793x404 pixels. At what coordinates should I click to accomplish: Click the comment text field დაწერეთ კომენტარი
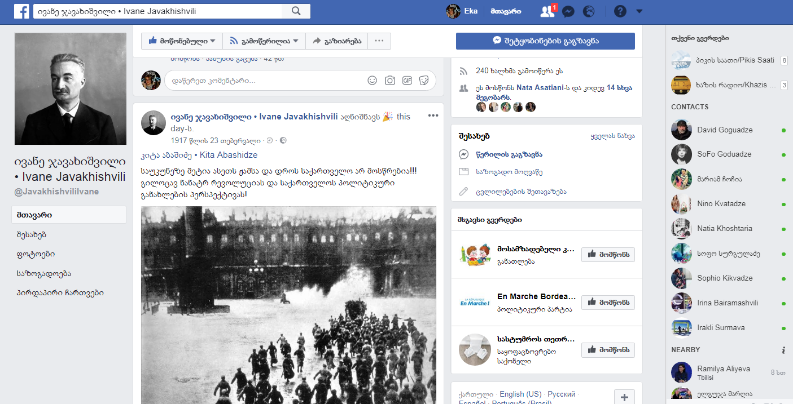coord(265,81)
